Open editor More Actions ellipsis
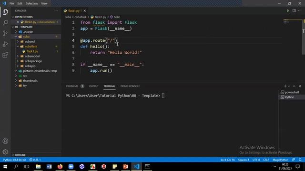 coord(300,10)
